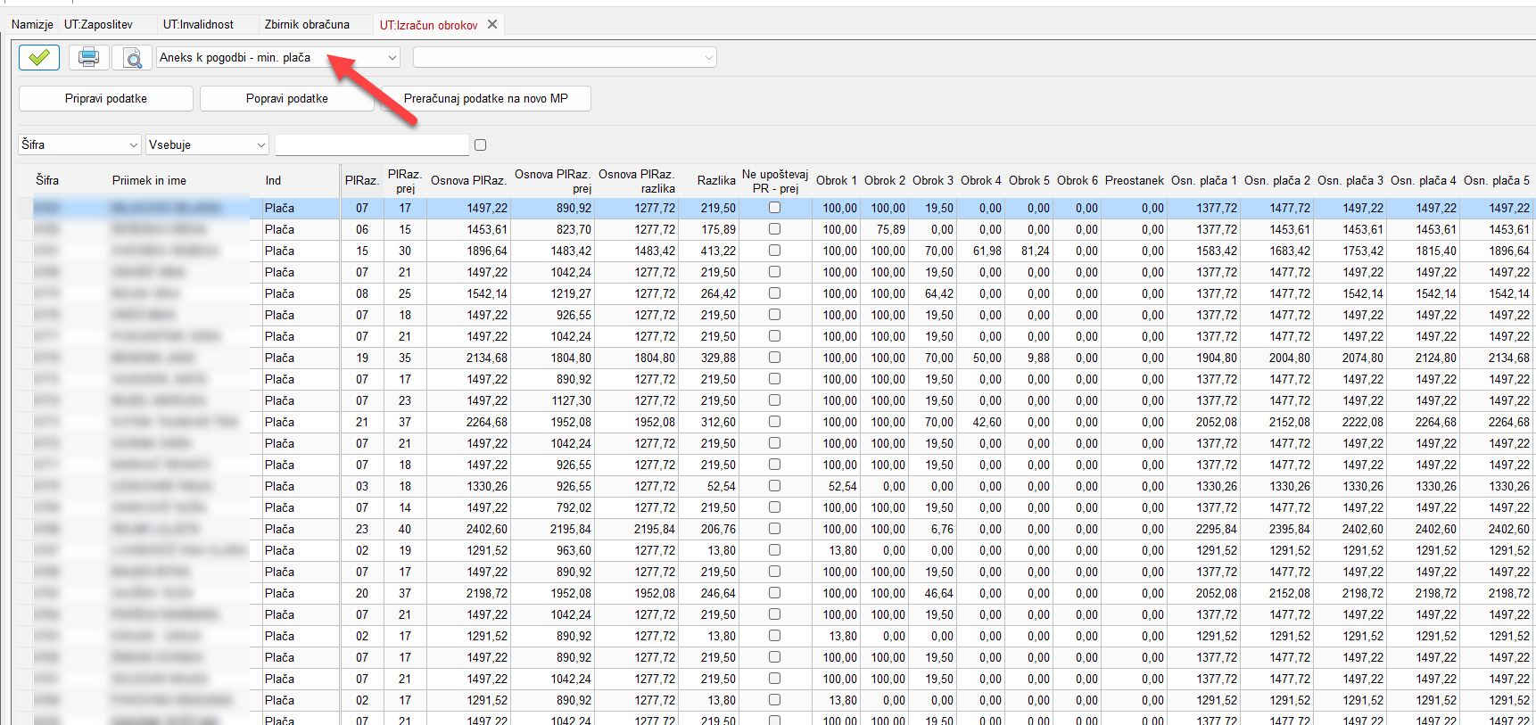This screenshot has height=725, width=1536.
Task: Sort by the Razlika column header
Action: point(715,180)
